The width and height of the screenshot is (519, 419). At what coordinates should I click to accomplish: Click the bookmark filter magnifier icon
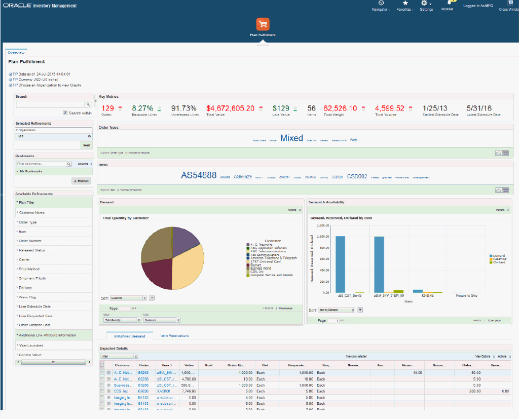pos(69,164)
